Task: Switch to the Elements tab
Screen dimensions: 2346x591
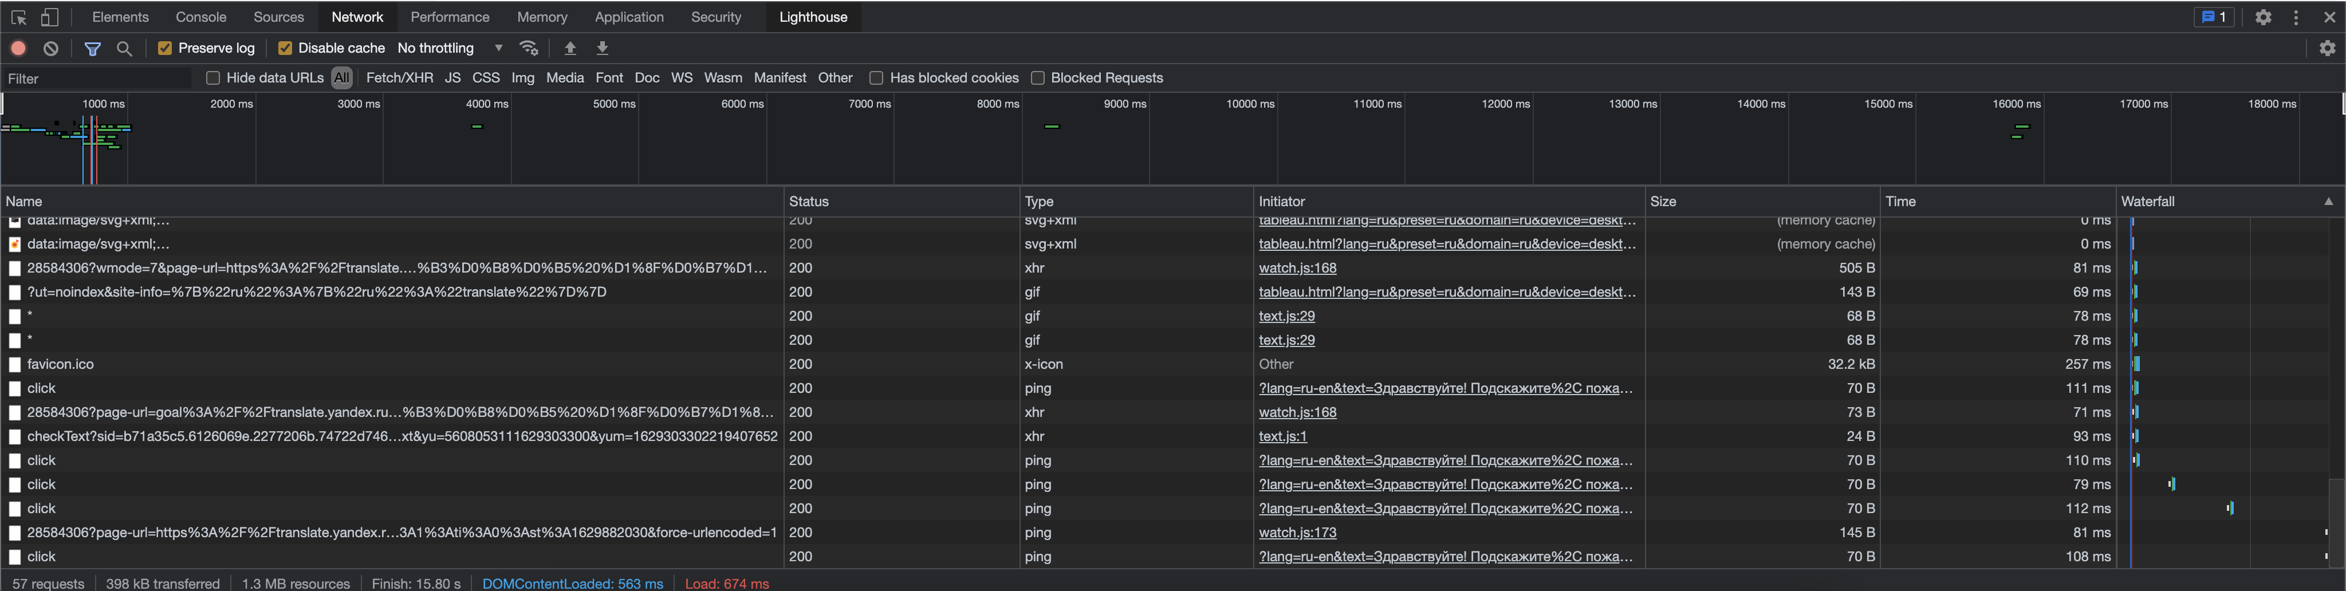Action: 120,17
